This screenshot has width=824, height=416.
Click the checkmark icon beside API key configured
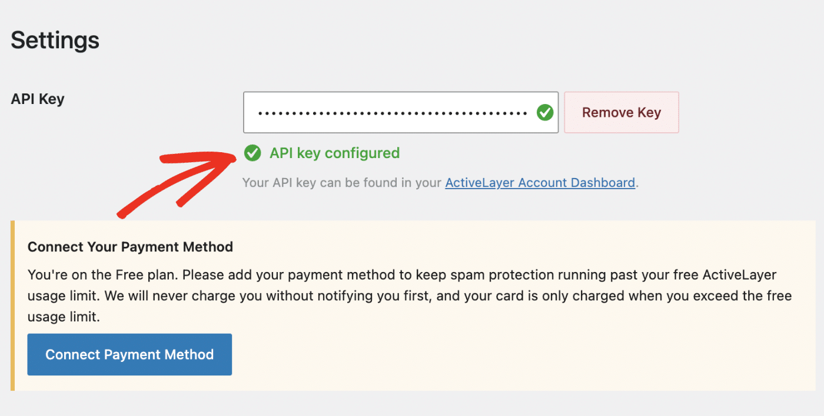point(252,153)
